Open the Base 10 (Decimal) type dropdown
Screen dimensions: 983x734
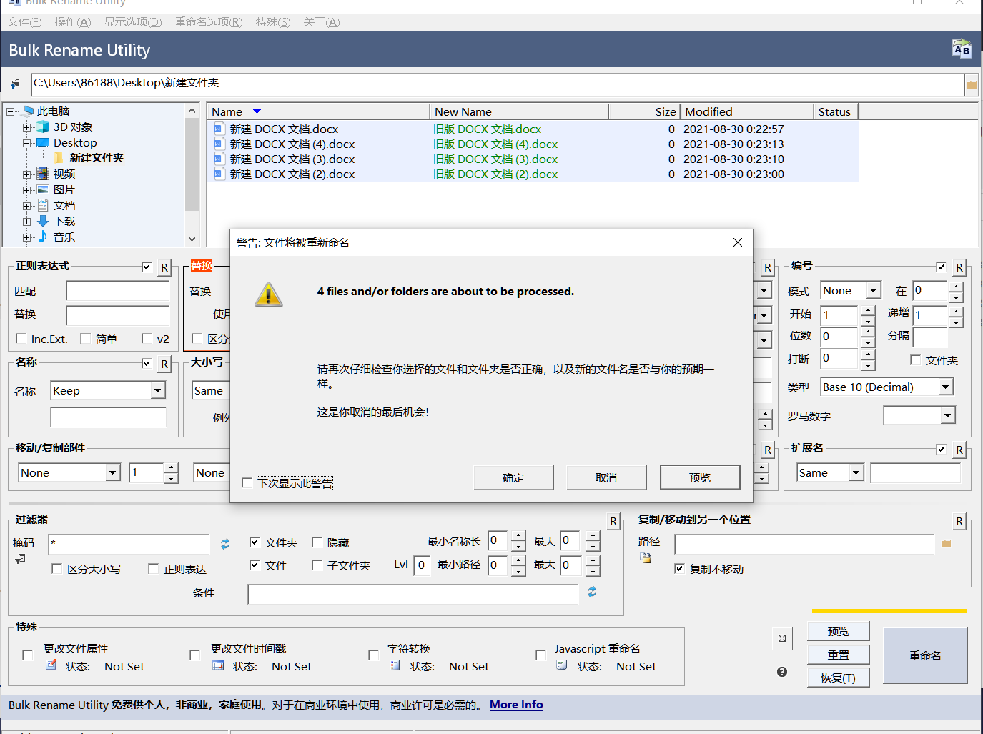(945, 387)
